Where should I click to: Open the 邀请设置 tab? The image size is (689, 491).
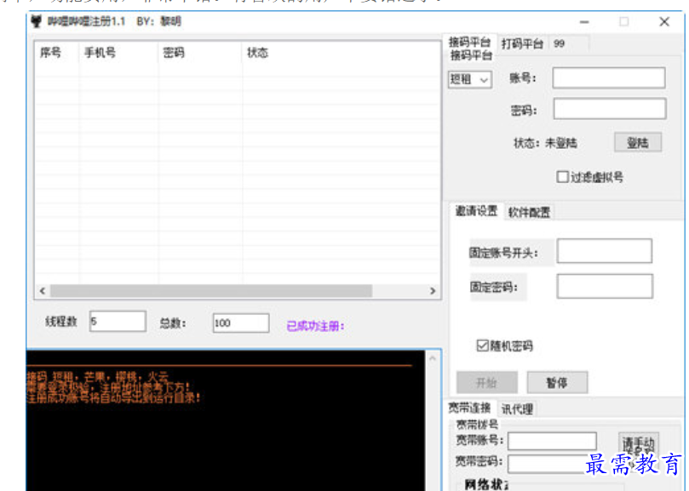click(x=476, y=211)
